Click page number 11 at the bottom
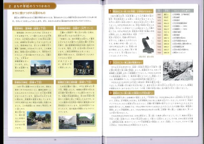The width and height of the screenshot is (204, 144). click(151, 139)
